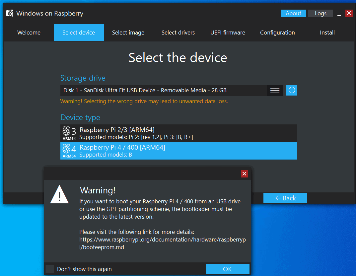This screenshot has height=276, width=356.
Task: Choose Raspberry Pi 2/3 [ARM64] device type
Action: point(179,133)
